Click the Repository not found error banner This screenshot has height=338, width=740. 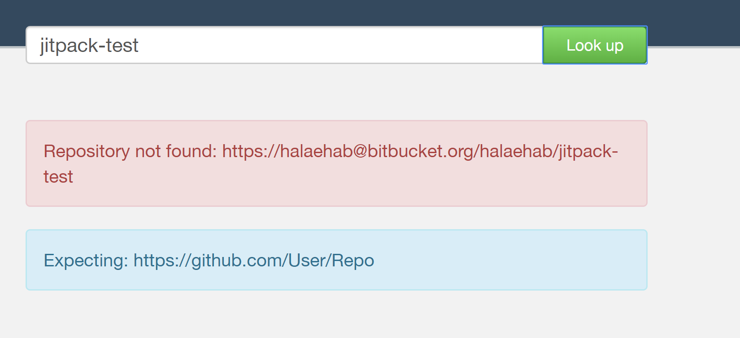point(336,163)
